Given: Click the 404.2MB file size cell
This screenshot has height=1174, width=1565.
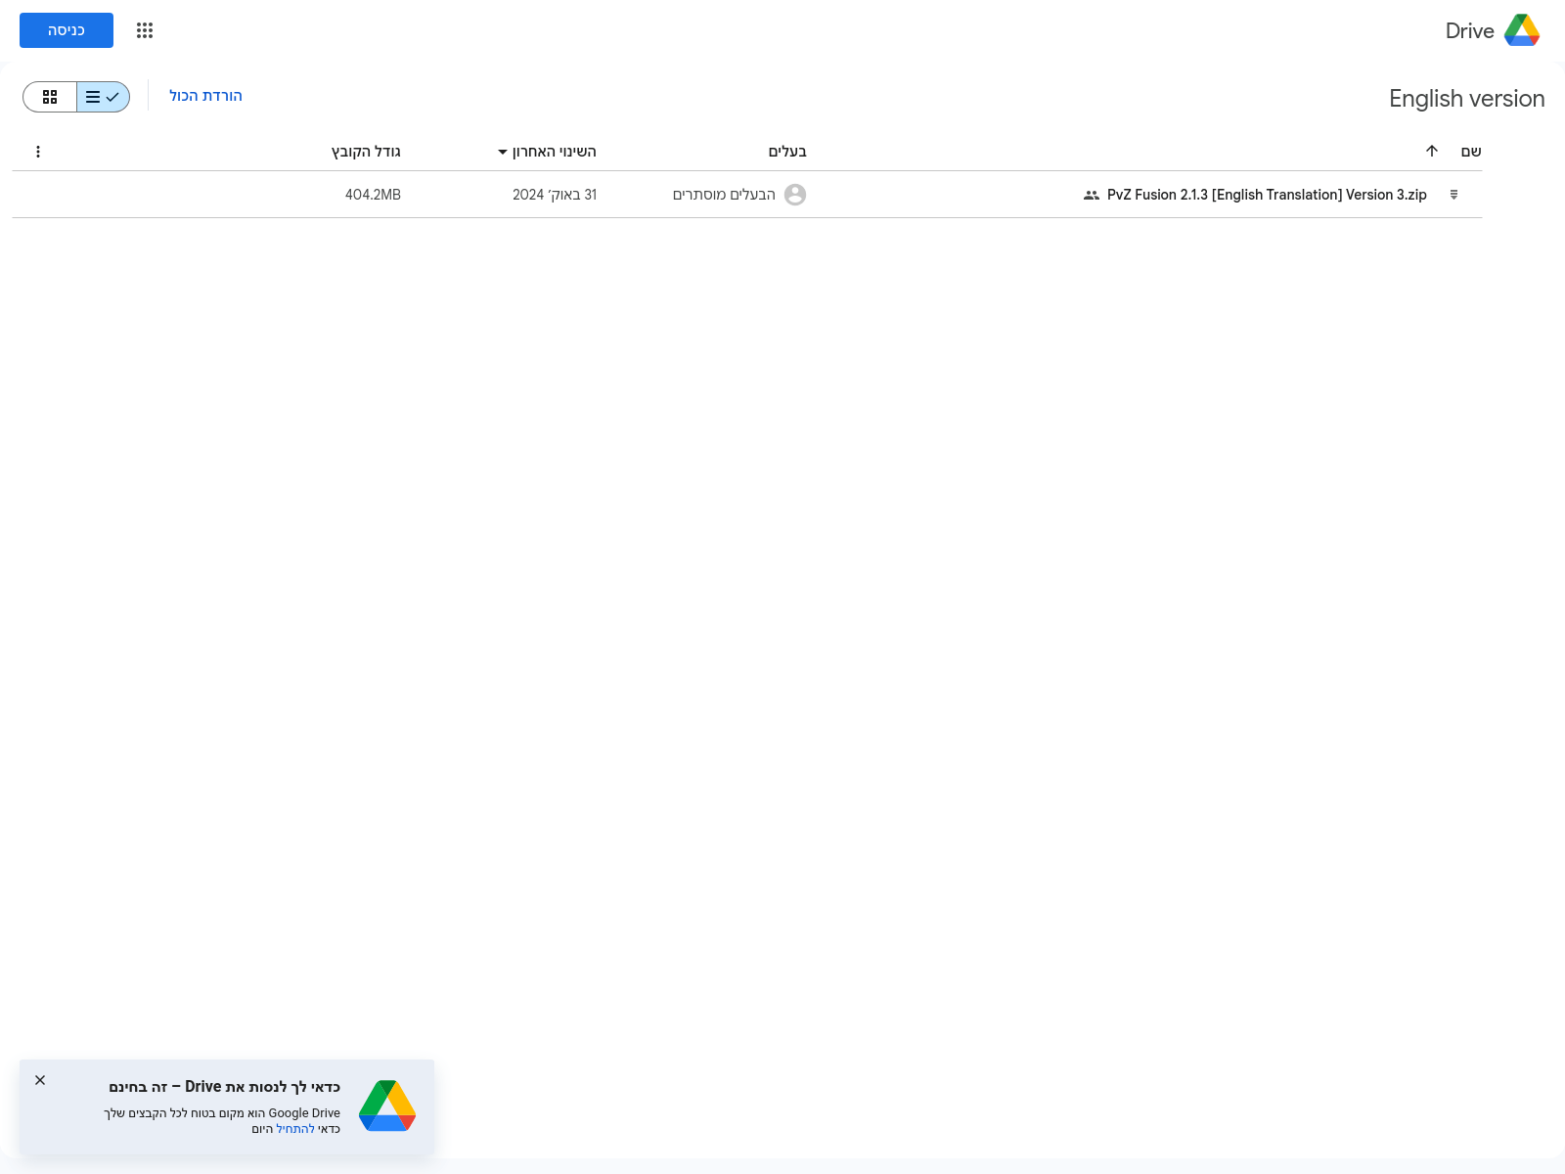Looking at the screenshot, I should (x=373, y=195).
